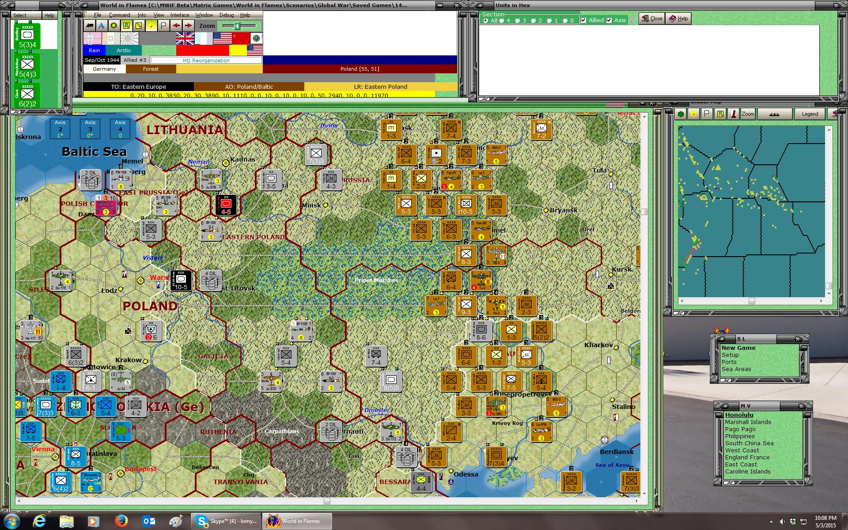
Task: Click the red left arrow toolbar button
Action: 176,26
